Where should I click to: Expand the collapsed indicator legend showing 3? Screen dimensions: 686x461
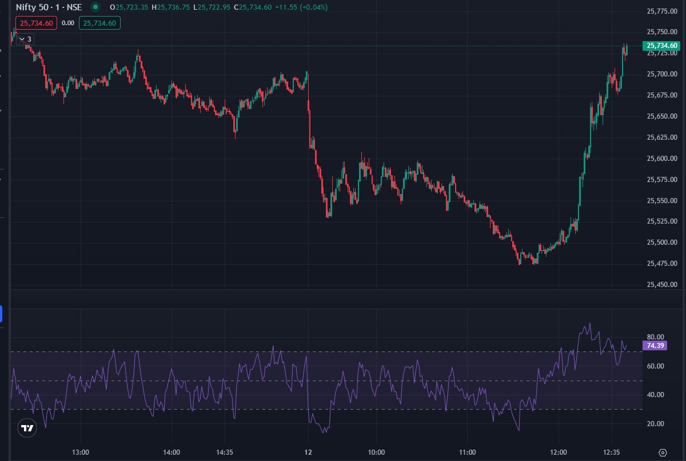(25, 39)
